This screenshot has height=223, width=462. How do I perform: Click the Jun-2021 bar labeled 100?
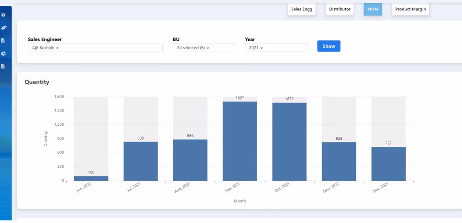pos(91,178)
